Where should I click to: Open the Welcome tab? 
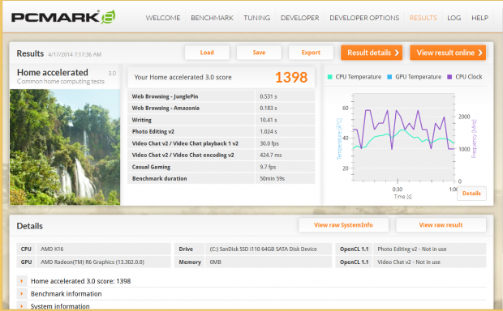[163, 18]
